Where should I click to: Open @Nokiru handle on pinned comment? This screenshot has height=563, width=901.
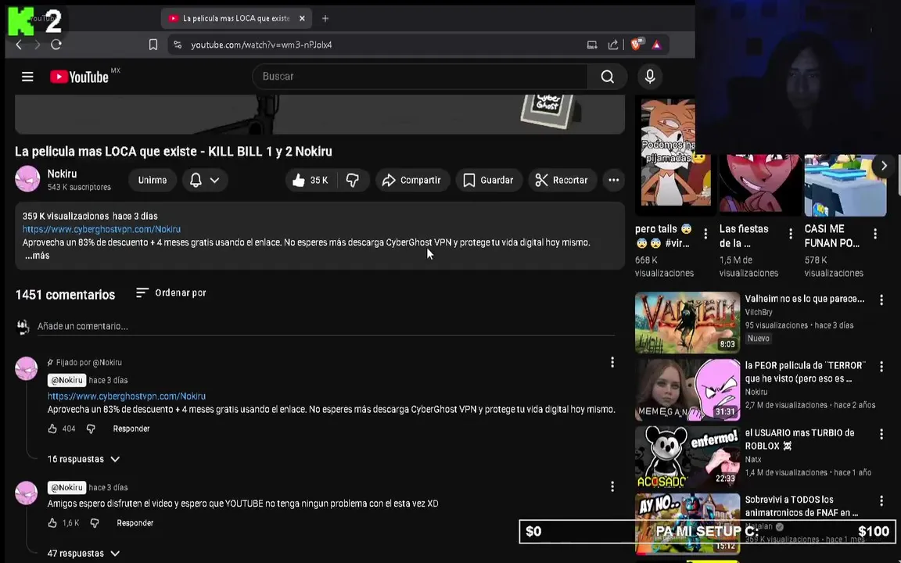pyautogui.click(x=66, y=380)
